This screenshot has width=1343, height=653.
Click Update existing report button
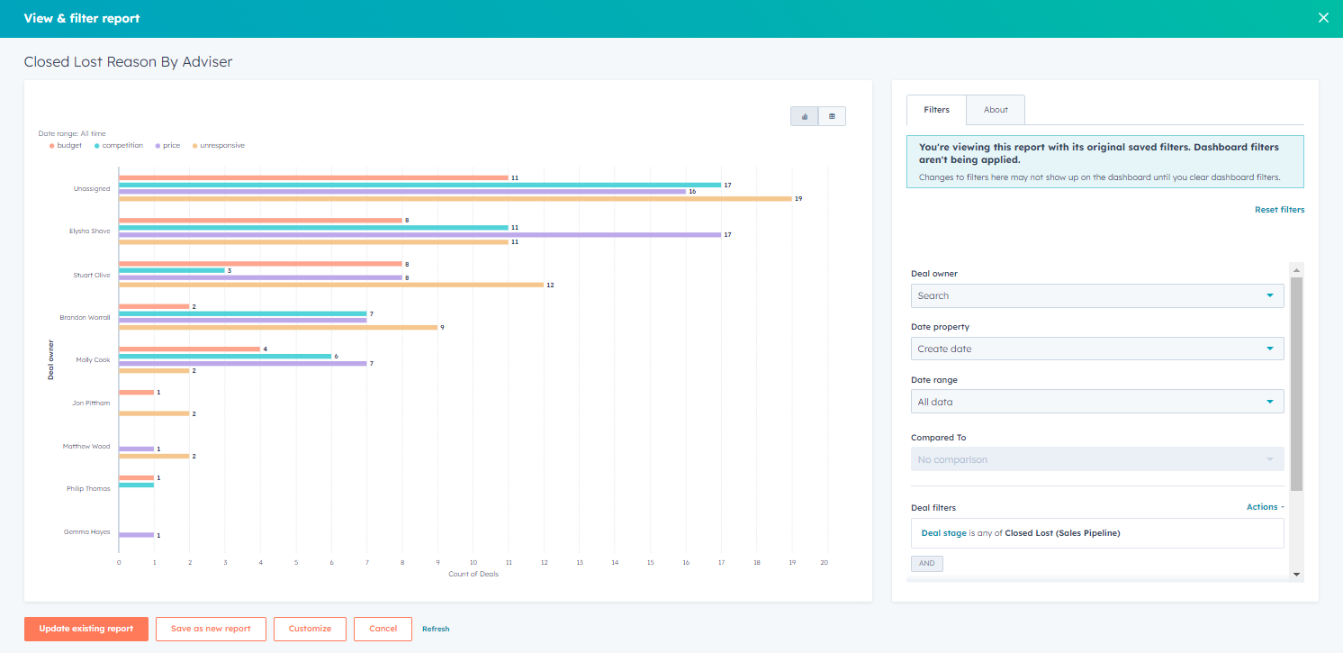pyautogui.click(x=86, y=629)
